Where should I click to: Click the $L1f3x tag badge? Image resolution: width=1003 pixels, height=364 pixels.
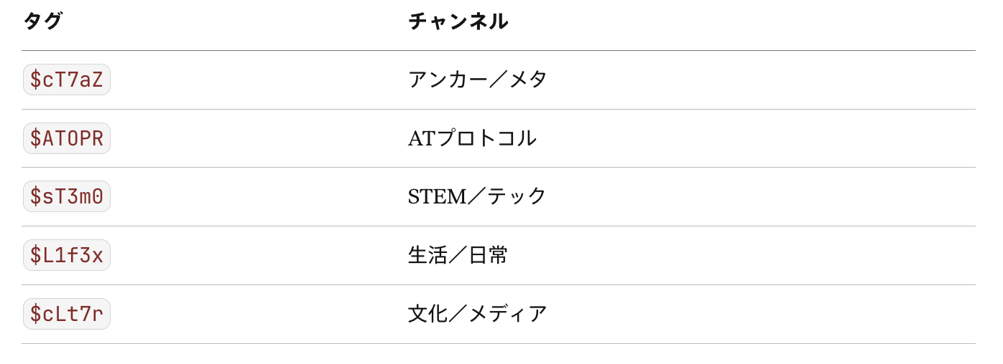pyautogui.click(x=67, y=255)
